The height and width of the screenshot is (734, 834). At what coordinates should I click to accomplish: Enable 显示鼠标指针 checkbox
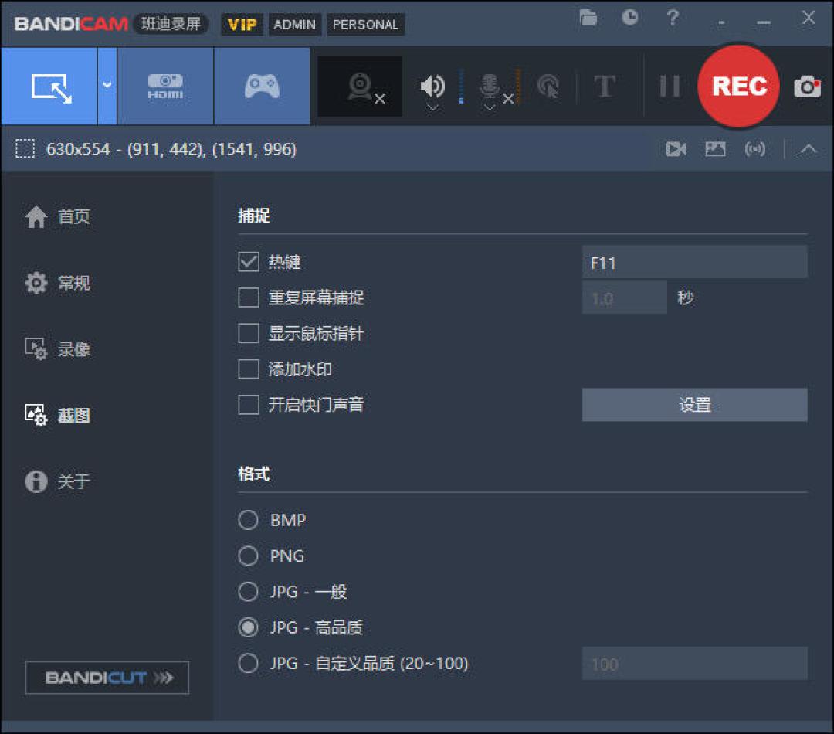(x=249, y=333)
